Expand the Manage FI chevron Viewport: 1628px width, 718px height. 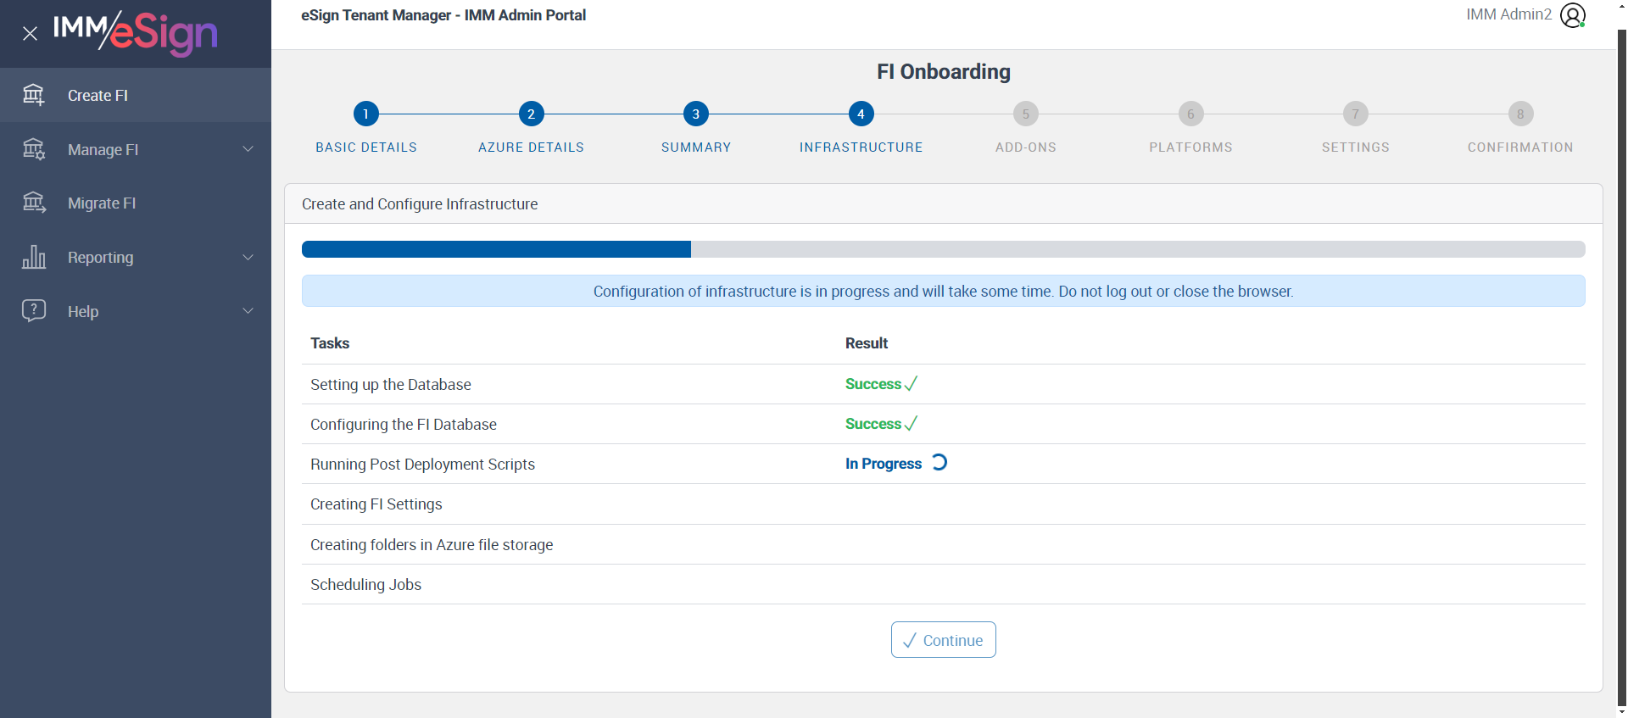(248, 149)
